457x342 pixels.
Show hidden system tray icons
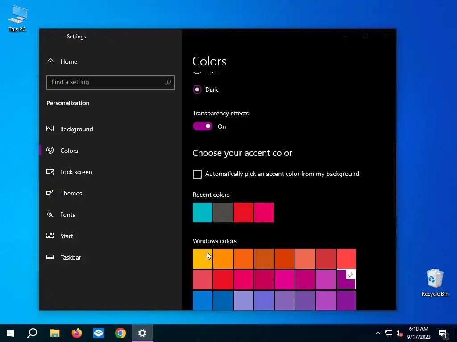[x=378, y=333]
